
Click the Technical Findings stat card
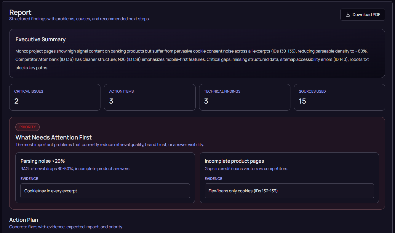click(x=244, y=97)
